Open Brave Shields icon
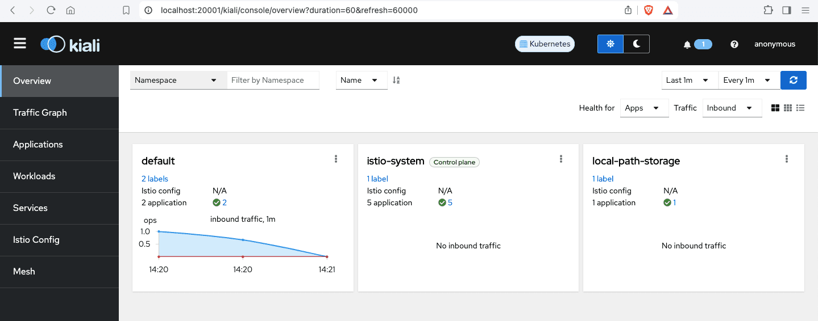Viewport: 818px width, 321px height. (x=649, y=10)
